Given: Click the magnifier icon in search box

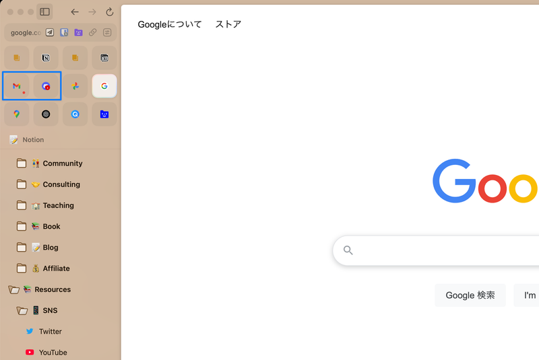Looking at the screenshot, I should 348,250.
